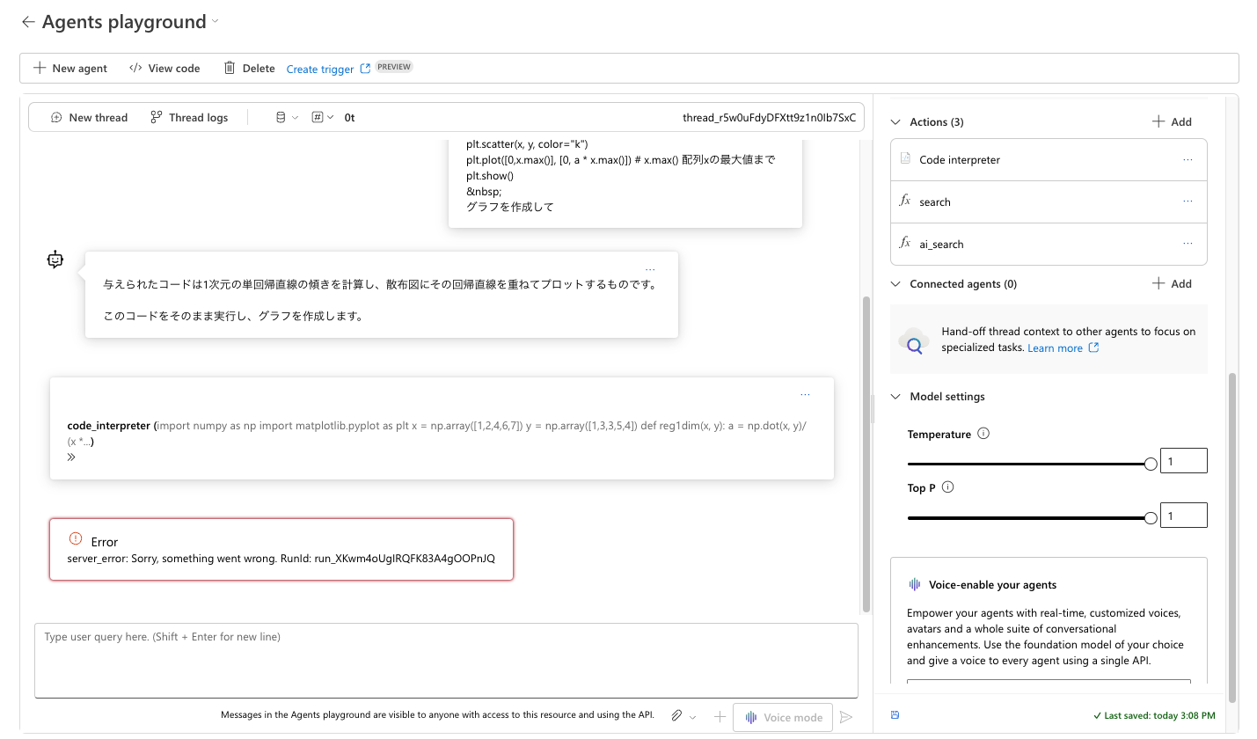Click the plus icon next to the attachment

[719, 716]
